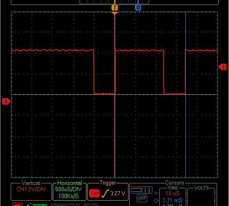This screenshot has width=229, height=206.
Task: Click the green run button
Action: pos(37,205)
